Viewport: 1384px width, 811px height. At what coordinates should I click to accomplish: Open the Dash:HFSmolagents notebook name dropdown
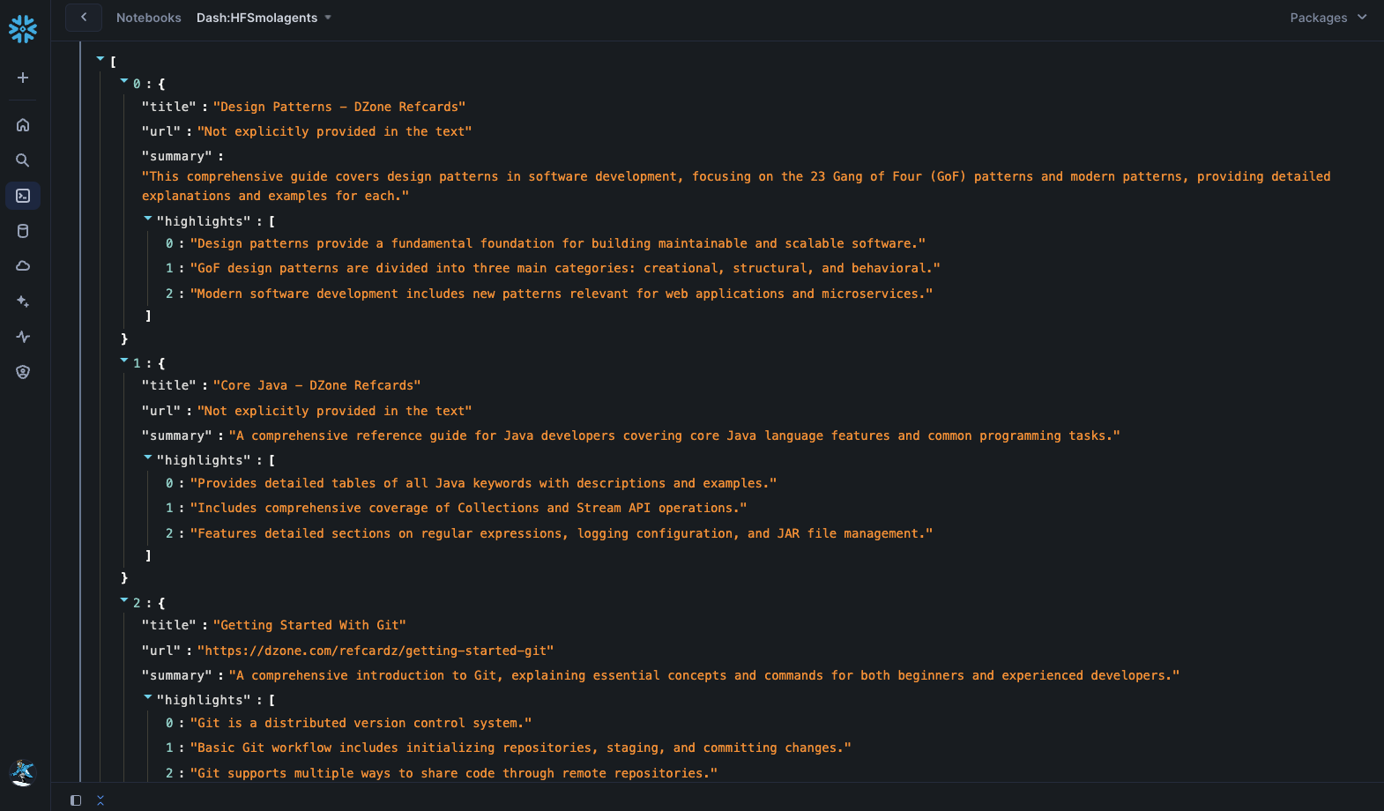(x=264, y=18)
